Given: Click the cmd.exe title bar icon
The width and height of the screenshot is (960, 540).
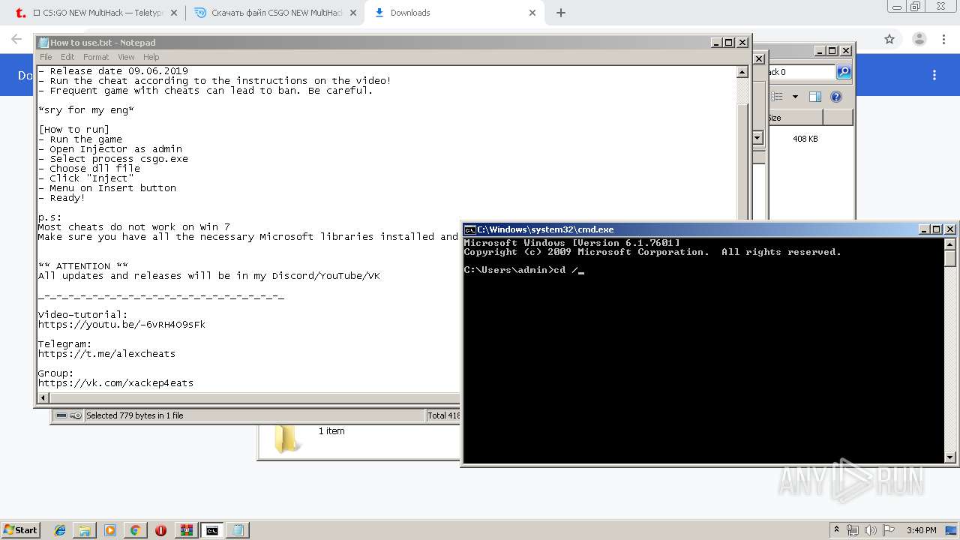Looking at the screenshot, I should click(469, 229).
